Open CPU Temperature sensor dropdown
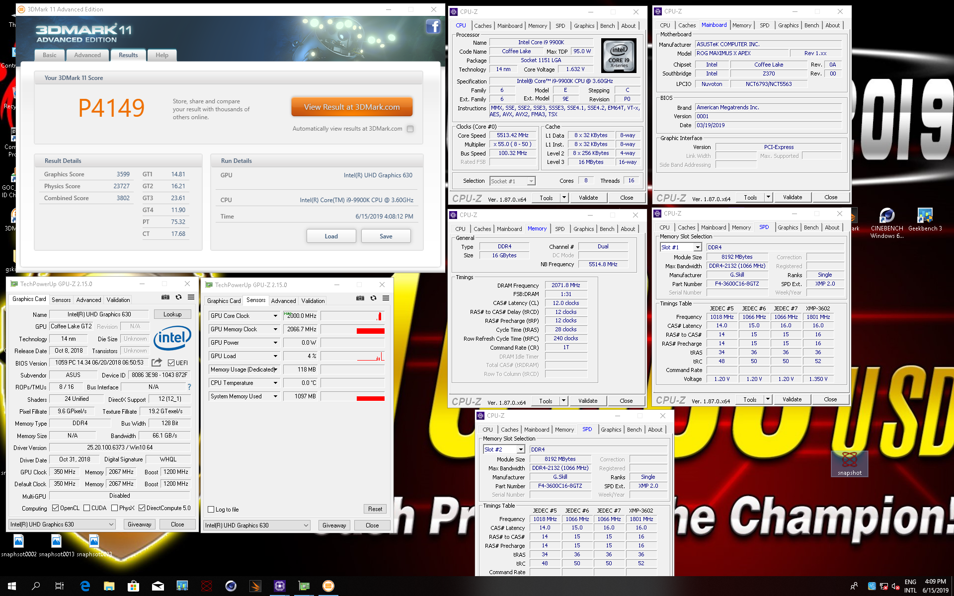Image resolution: width=954 pixels, height=596 pixels. coord(275,383)
